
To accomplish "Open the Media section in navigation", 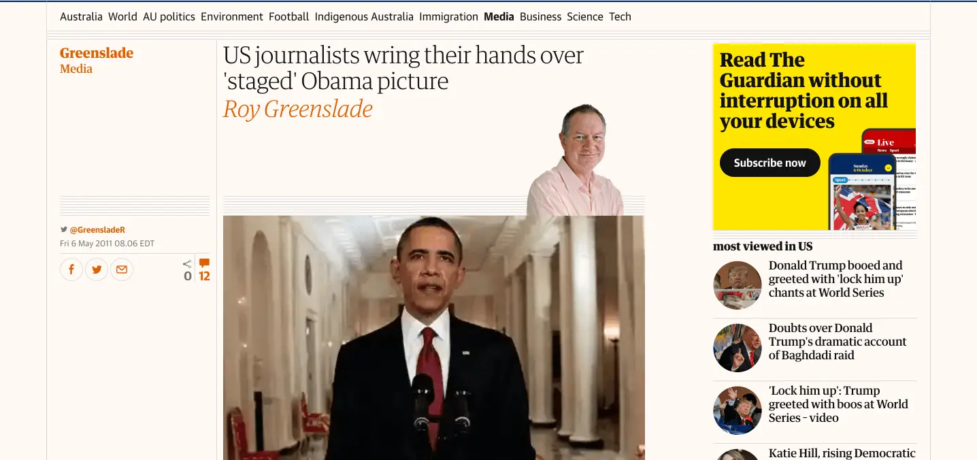I will 499,16.
